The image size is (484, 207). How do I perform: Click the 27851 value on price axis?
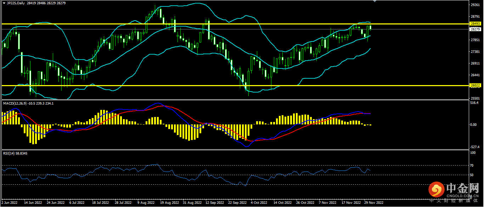(x=475, y=40)
